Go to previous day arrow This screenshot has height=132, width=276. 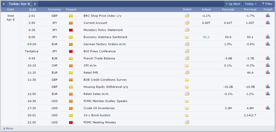4,4
